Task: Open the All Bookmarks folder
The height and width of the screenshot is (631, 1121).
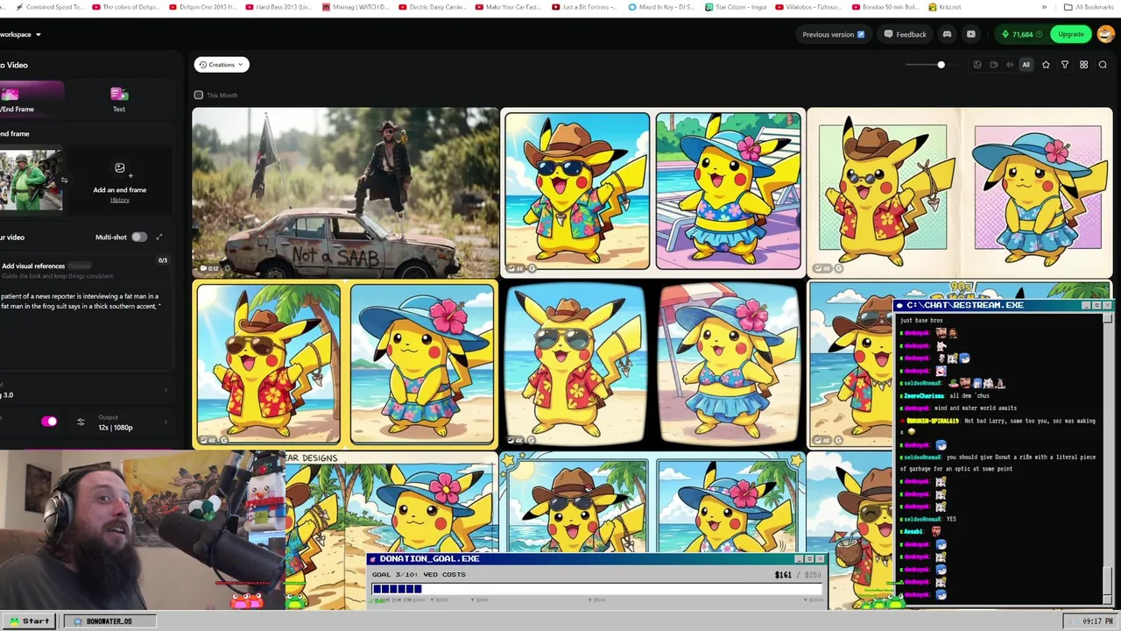Action: (1089, 7)
